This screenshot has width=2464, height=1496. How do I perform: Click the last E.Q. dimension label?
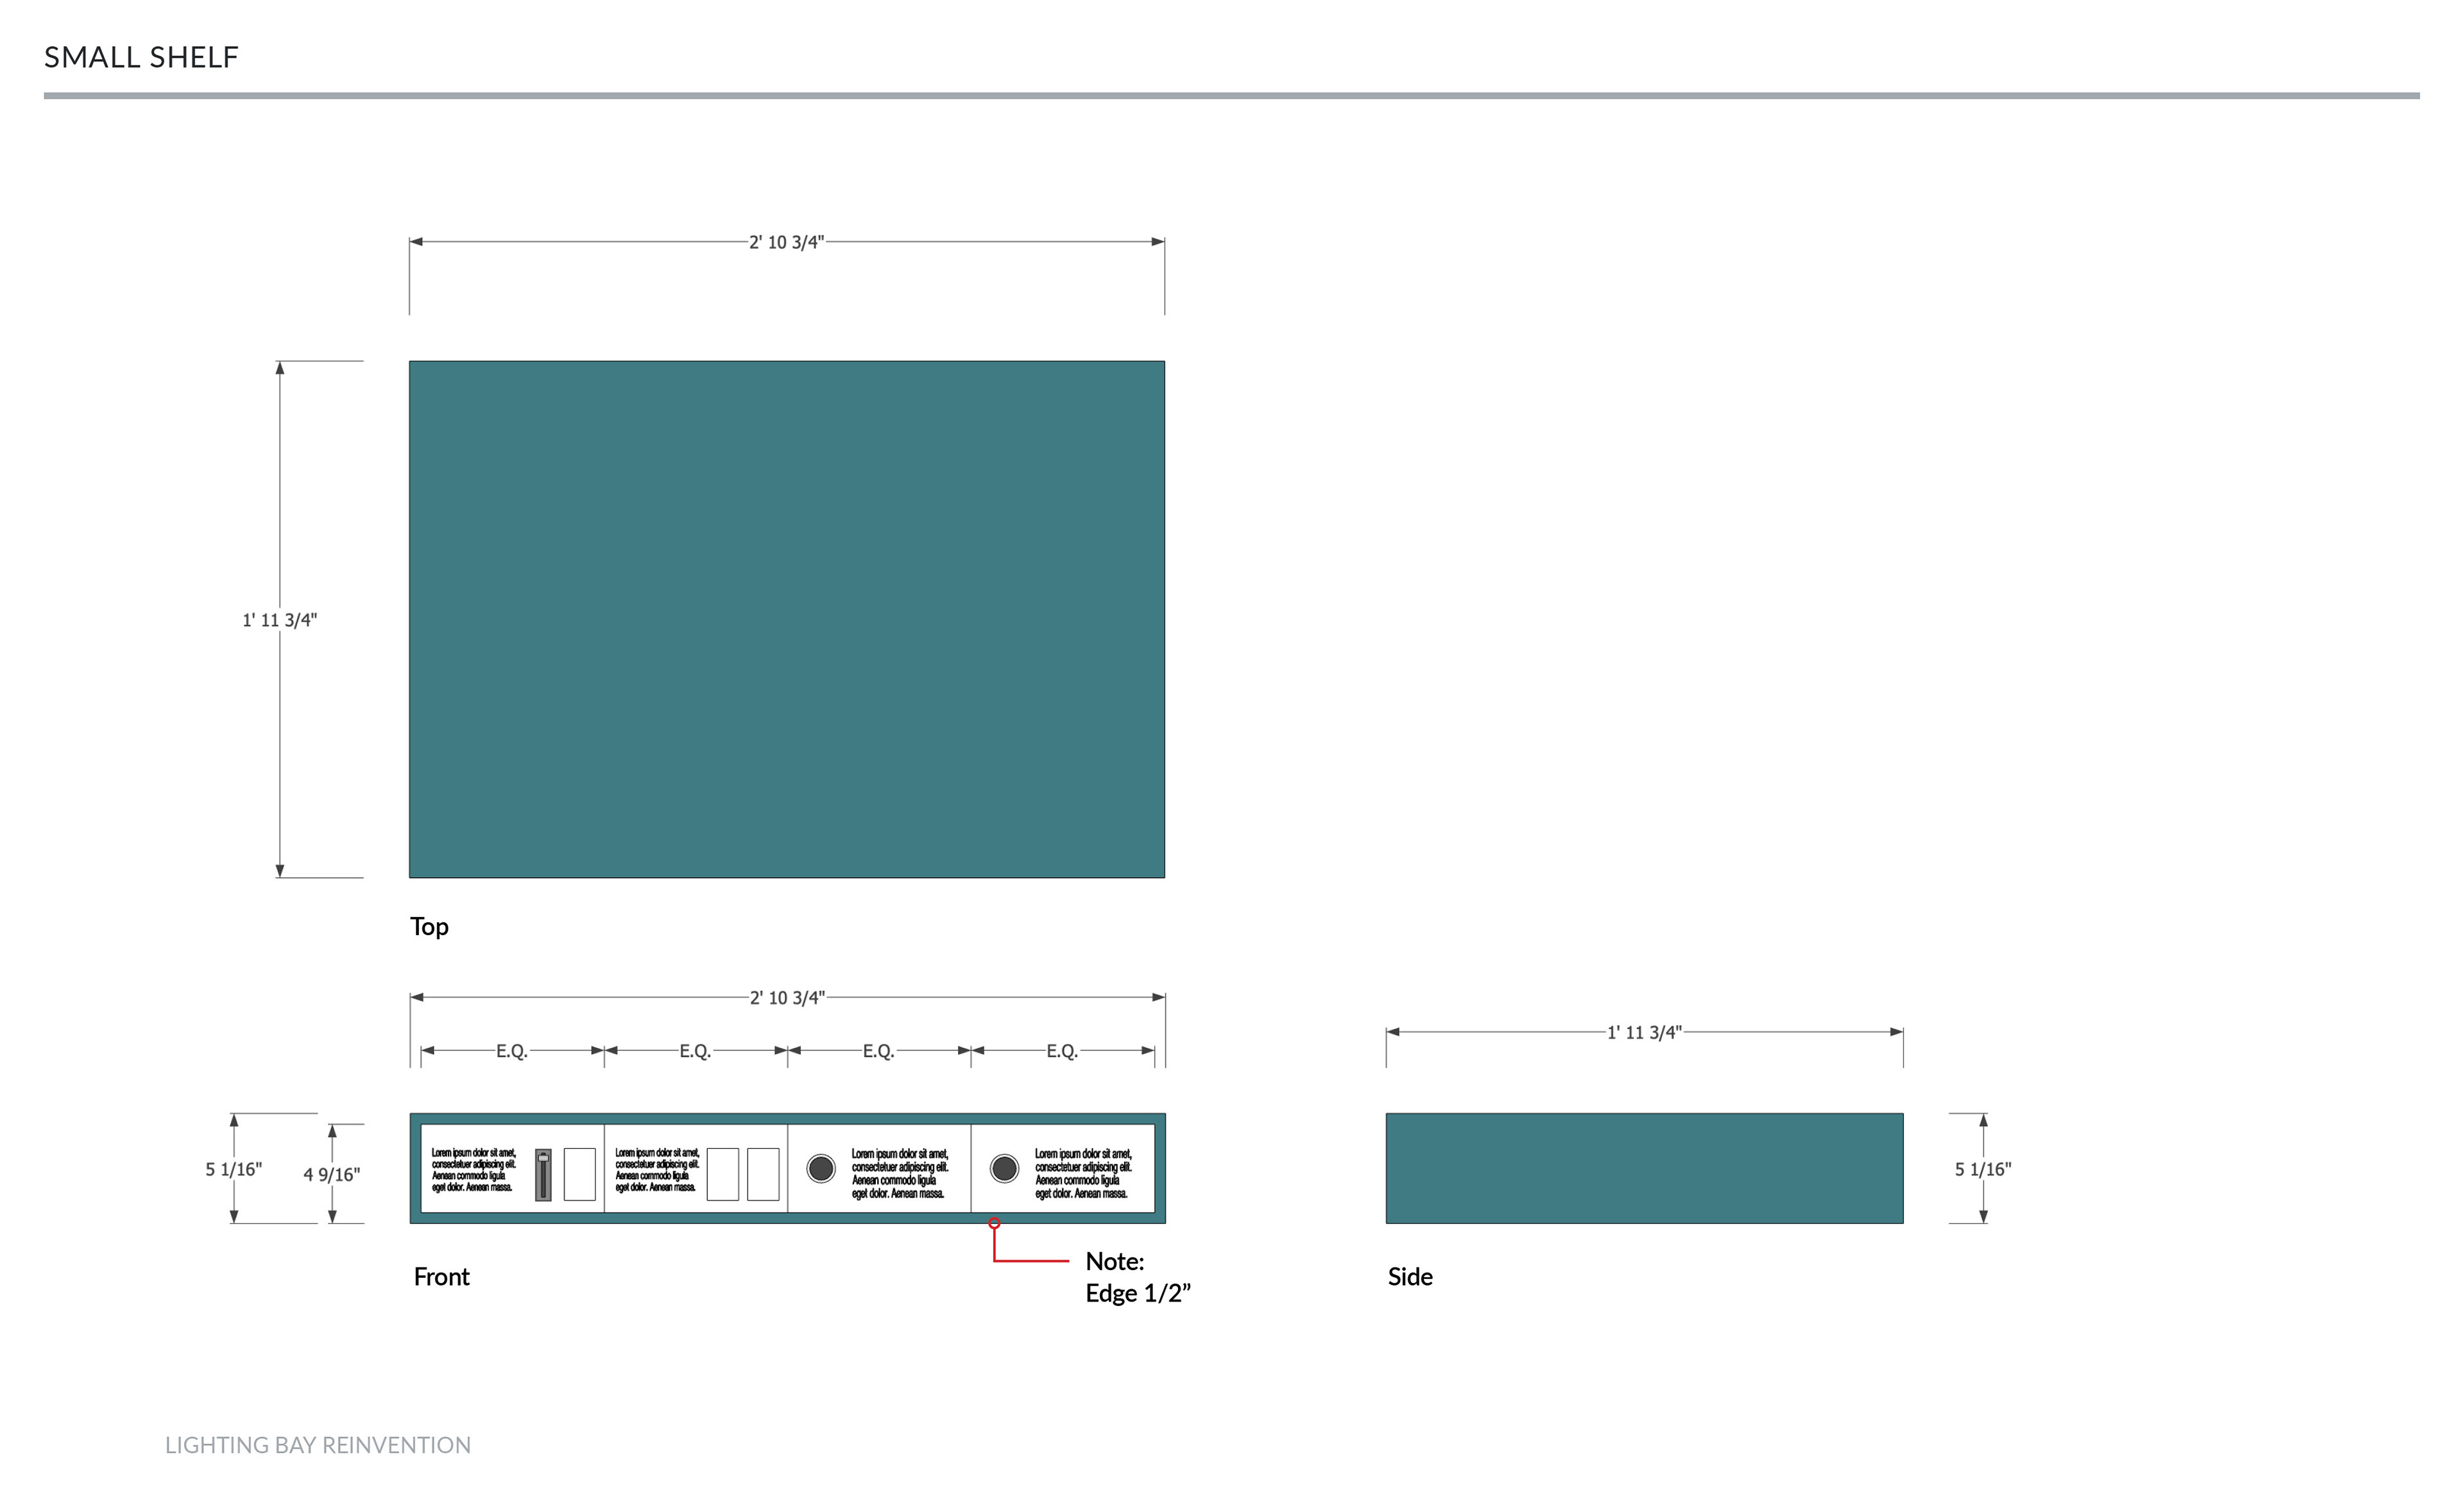[x=1061, y=1051]
